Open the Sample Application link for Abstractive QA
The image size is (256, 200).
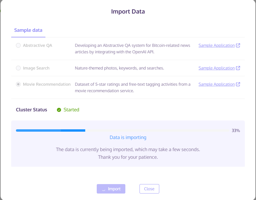[216, 45]
